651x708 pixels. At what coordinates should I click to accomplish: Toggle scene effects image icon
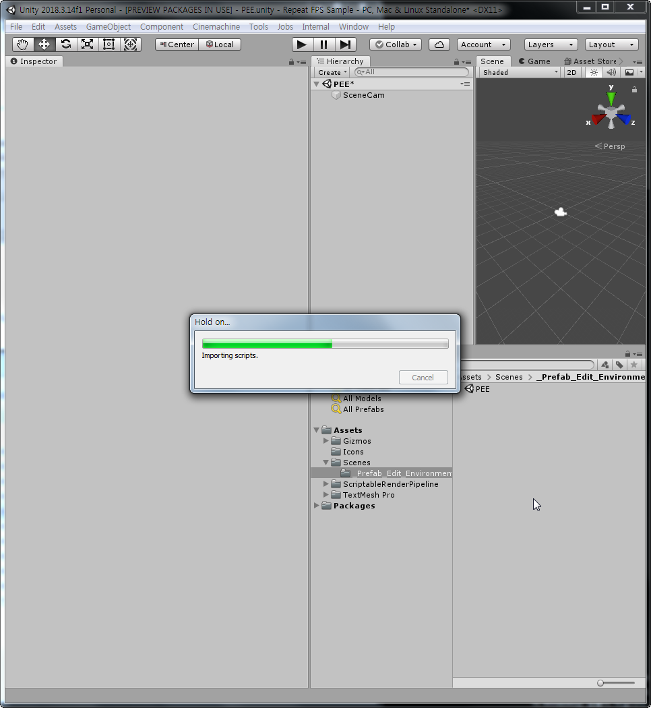(x=629, y=72)
